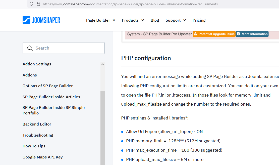279x165 pixels.
Task: Go to the Blog page
Action: (155, 20)
